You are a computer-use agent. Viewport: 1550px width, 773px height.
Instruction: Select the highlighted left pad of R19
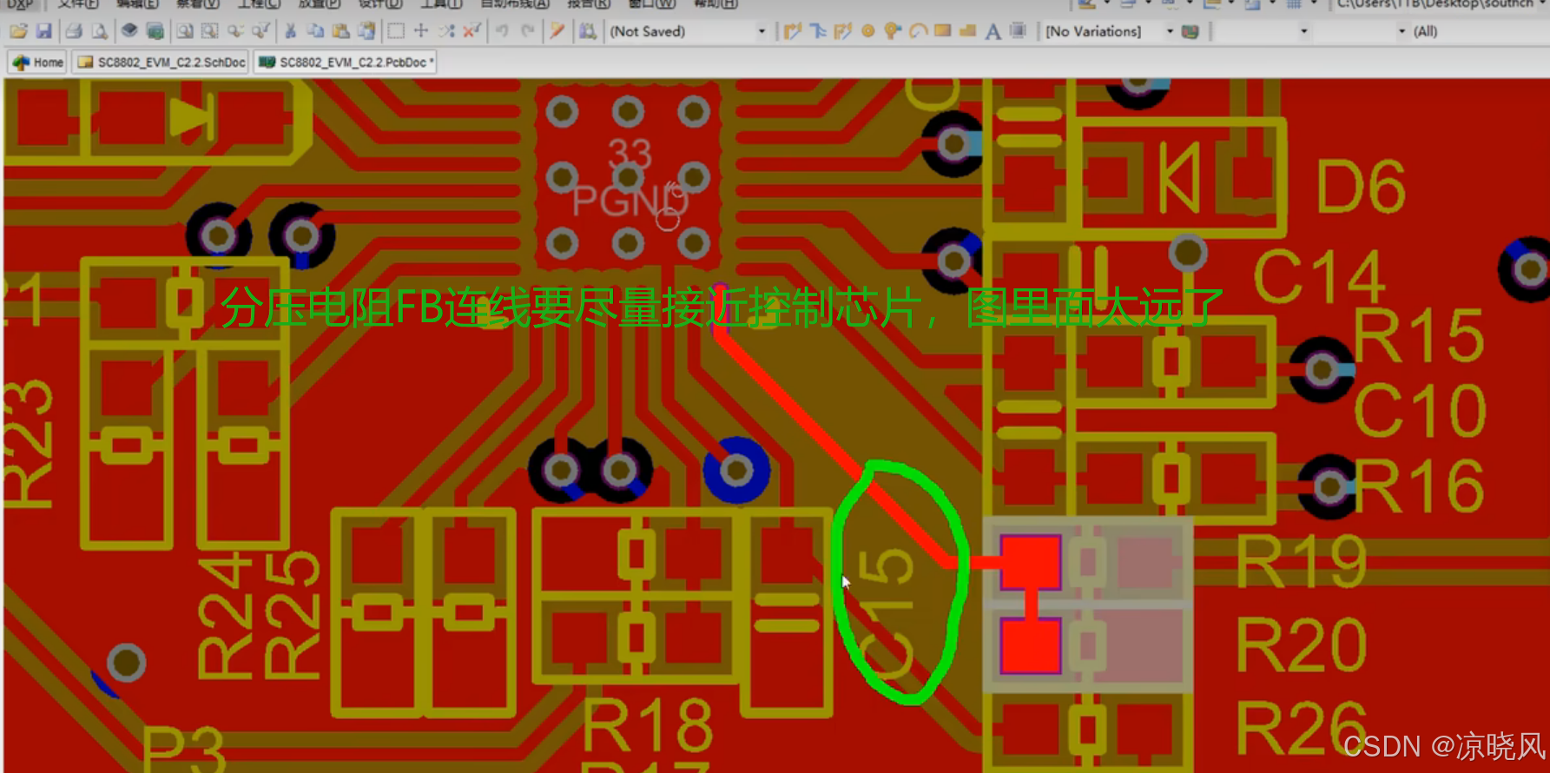pos(1030,563)
